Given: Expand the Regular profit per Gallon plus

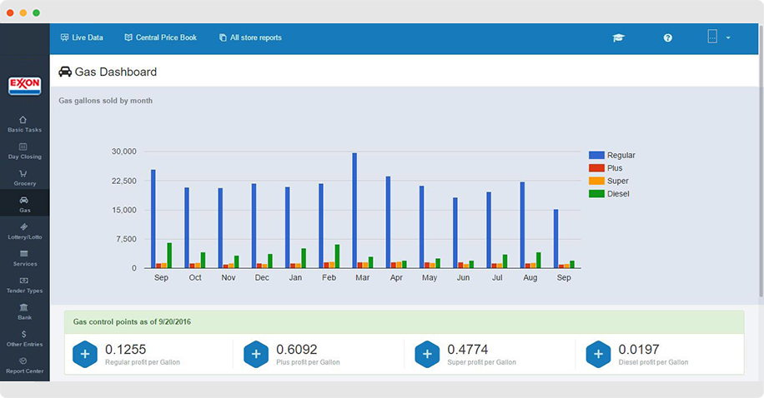Looking at the screenshot, I should tap(85, 354).
